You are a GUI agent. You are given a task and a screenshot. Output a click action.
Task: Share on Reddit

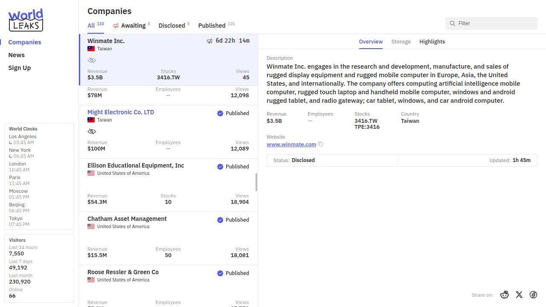505,295
